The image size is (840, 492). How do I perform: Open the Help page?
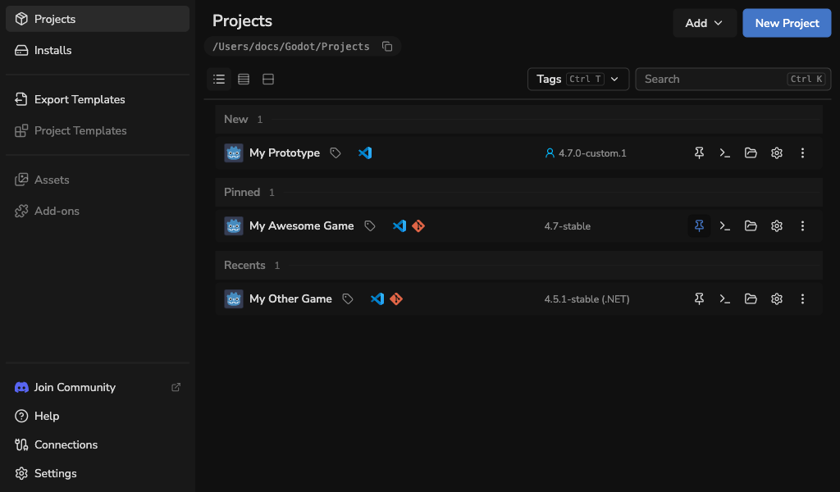click(x=98, y=416)
